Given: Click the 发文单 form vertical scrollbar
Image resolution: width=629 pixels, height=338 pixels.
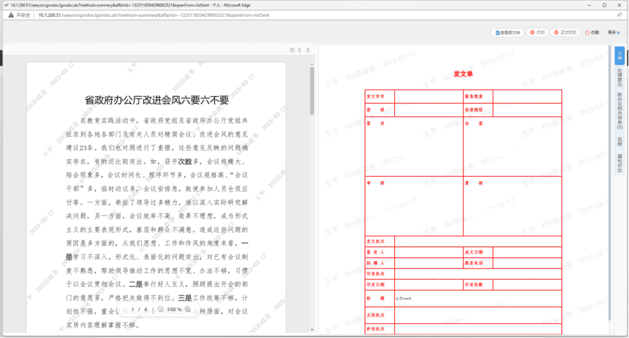Looking at the screenshot, I should pos(610,183).
